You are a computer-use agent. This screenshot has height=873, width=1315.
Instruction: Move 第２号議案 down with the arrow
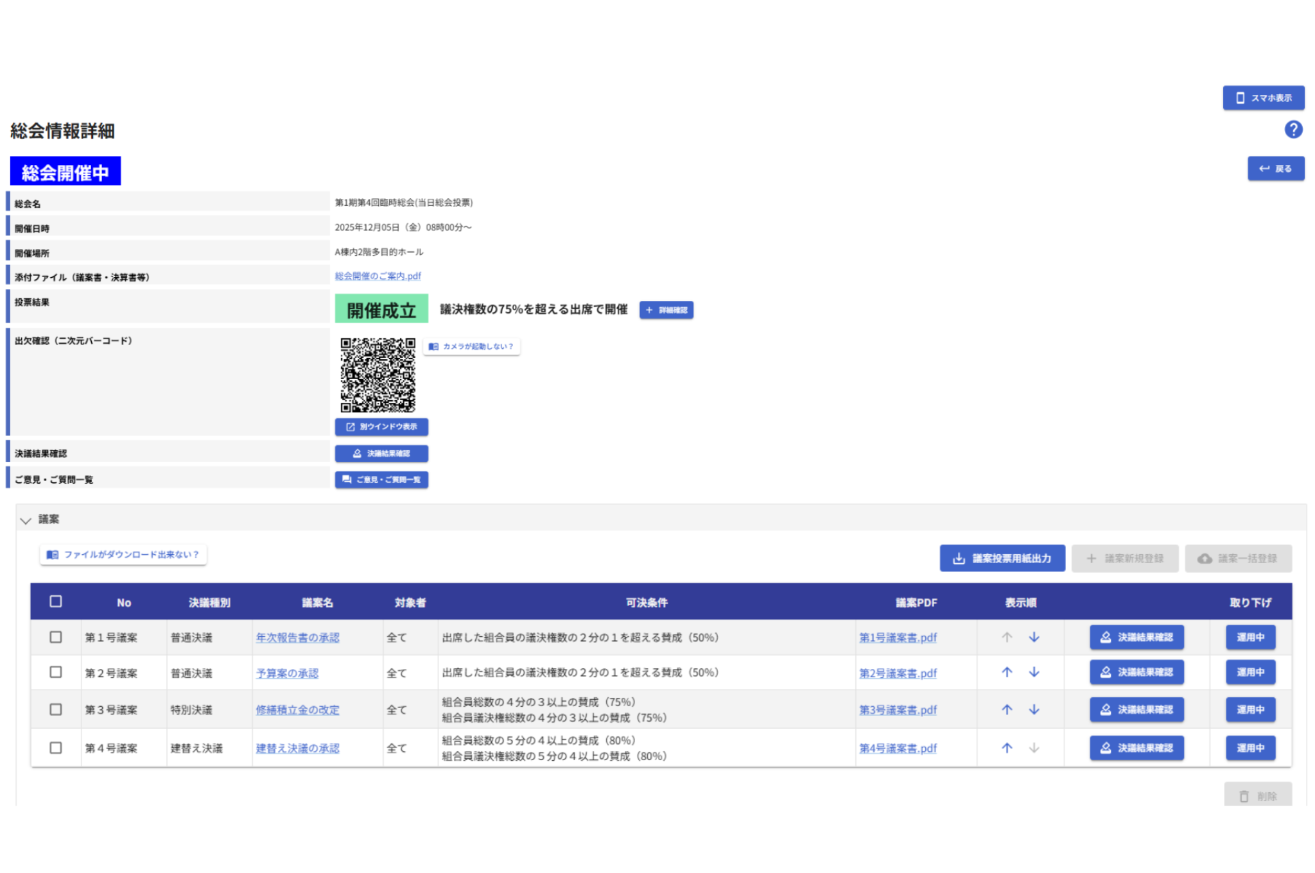(1034, 672)
